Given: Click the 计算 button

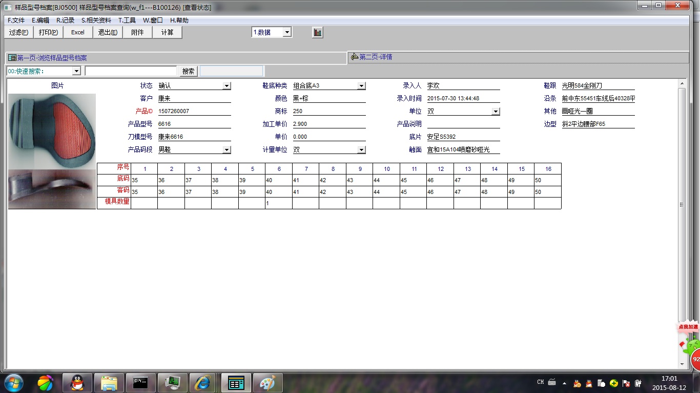Looking at the screenshot, I should pos(167,32).
